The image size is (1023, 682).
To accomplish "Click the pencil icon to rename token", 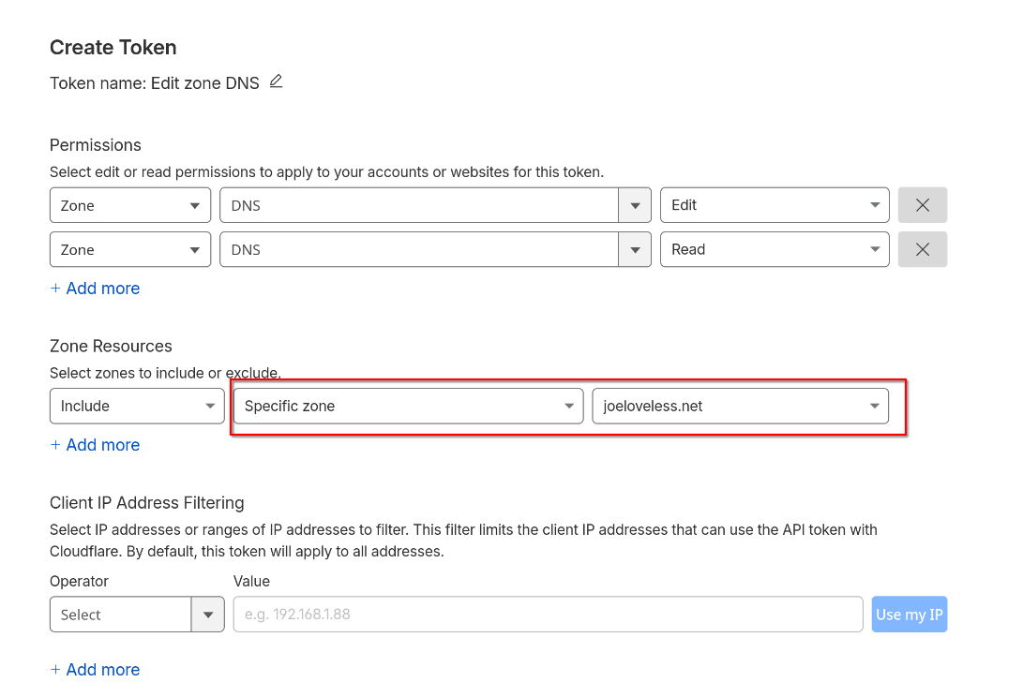I will [x=276, y=82].
